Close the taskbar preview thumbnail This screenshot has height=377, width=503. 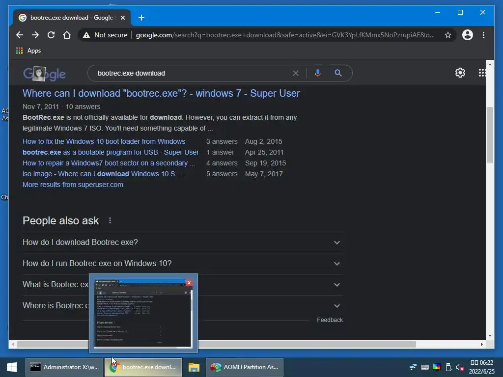point(189,283)
